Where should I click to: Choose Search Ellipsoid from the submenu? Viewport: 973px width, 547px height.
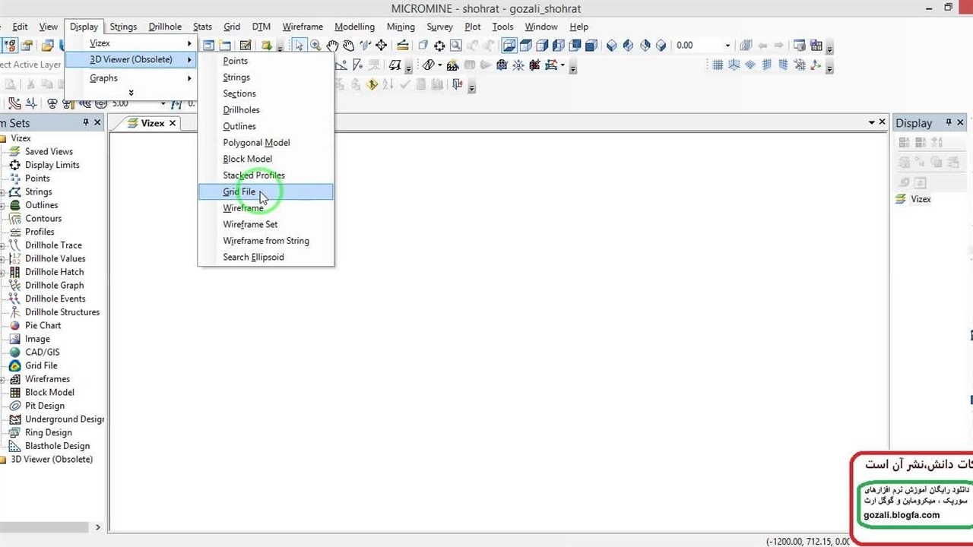pos(253,258)
